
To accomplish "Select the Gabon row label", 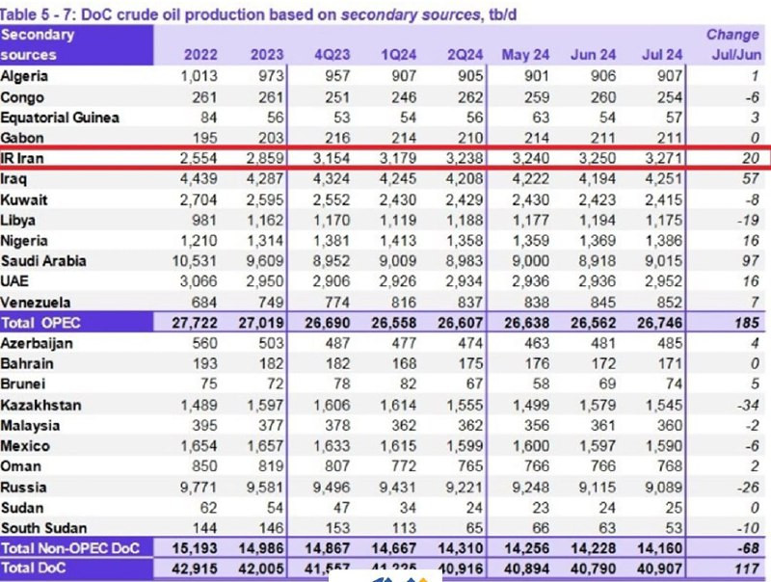I will [x=22, y=138].
